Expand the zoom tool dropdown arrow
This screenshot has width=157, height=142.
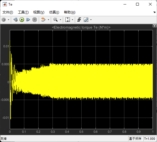tap(60, 20)
